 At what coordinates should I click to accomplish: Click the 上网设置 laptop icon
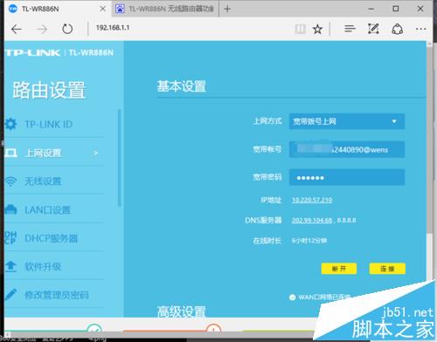tap(11, 153)
